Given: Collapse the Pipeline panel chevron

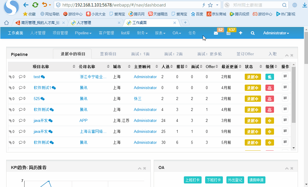Looking at the screenshot, I should (x=287, y=55).
